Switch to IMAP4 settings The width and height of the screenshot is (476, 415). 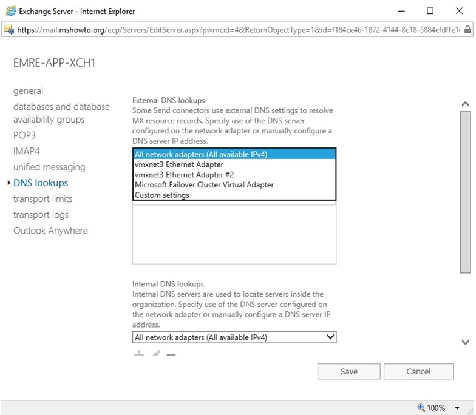(27, 151)
